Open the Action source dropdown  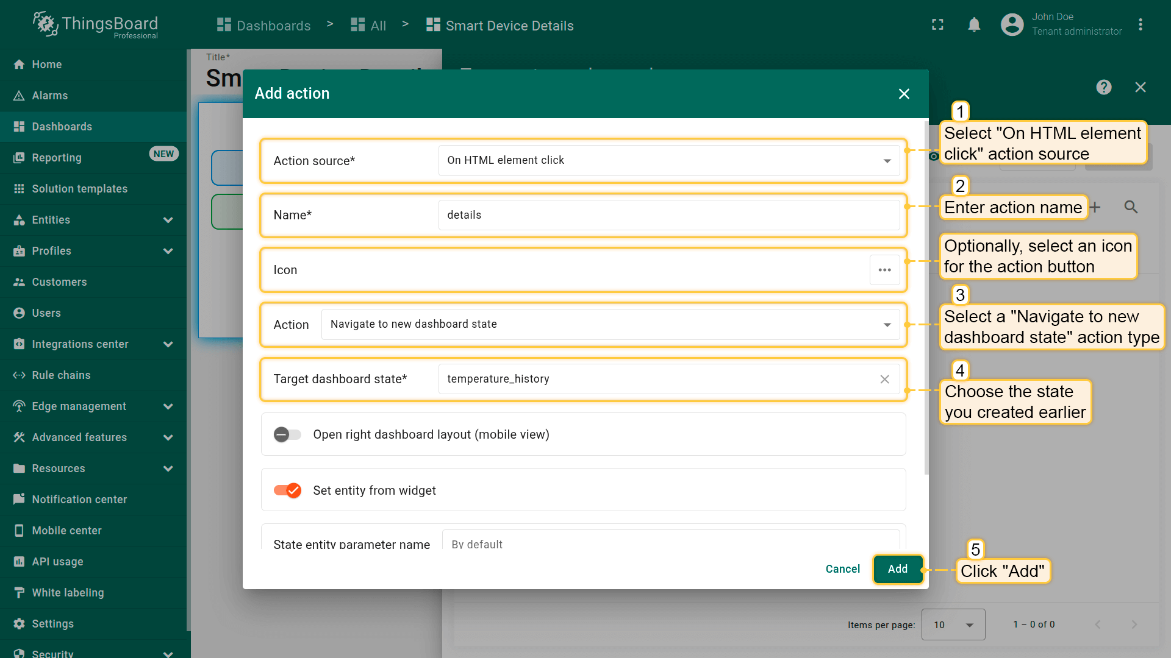coord(668,161)
